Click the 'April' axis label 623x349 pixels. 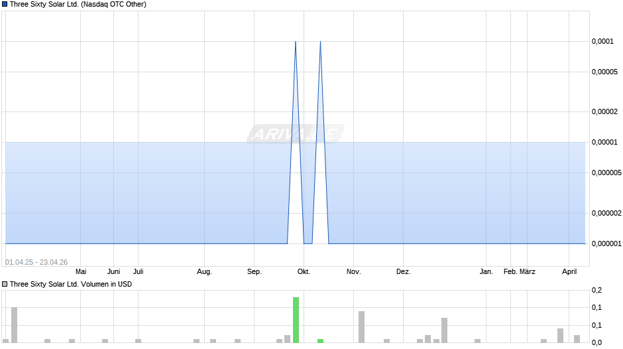[x=569, y=271]
